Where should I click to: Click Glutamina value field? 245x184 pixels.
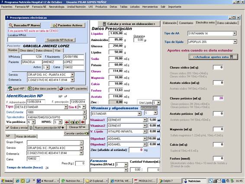pyautogui.click(x=139, y=40)
